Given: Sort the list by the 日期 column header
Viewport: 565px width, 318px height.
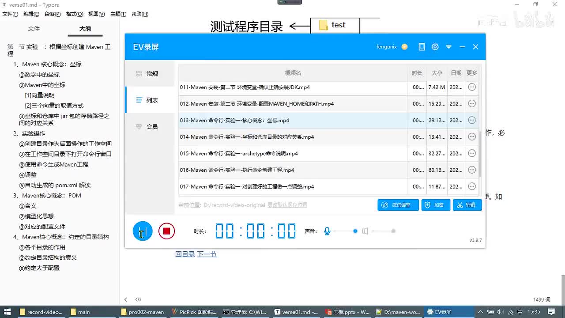Looking at the screenshot, I should pos(456,73).
